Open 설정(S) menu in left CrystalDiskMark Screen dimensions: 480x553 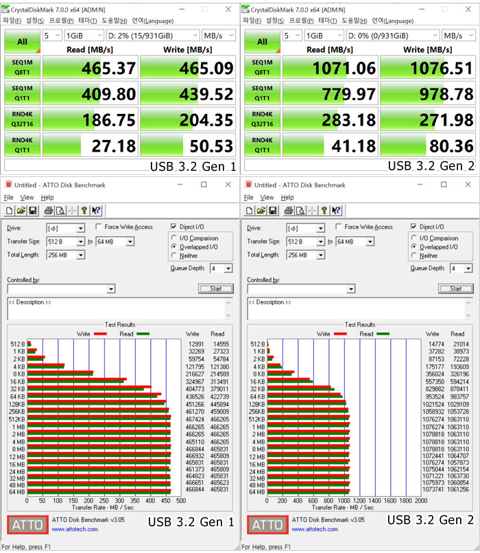(35, 21)
